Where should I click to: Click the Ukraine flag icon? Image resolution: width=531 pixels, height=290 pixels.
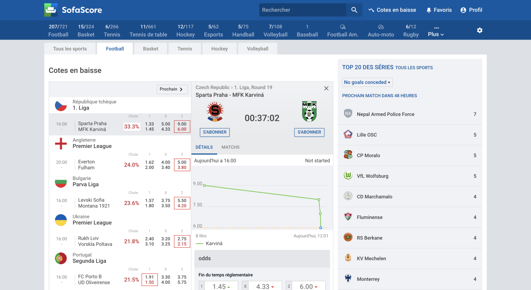pos(61,220)
